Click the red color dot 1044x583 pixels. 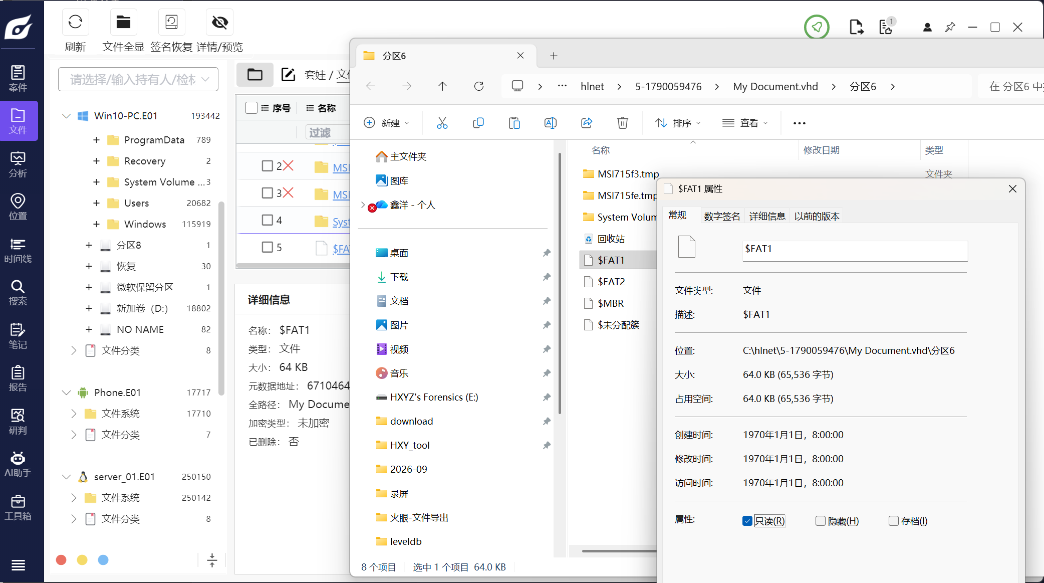(61, 560)
